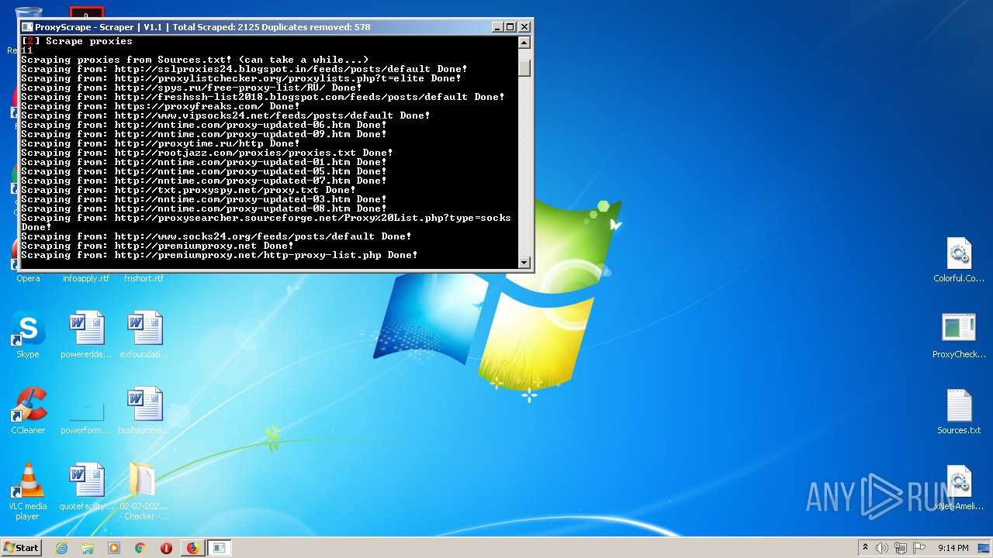Click the console vertical scrollbar thumb
This screenshot has width=993, height=558.
[x=524, y=68]
